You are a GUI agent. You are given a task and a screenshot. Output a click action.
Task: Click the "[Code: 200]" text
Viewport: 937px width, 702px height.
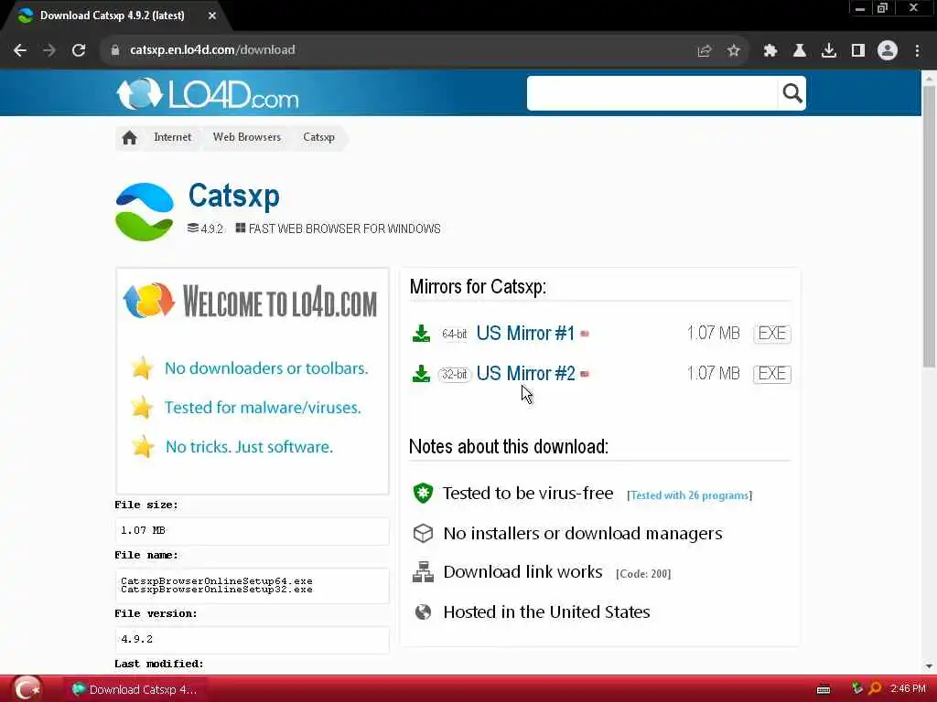[643, 574]
